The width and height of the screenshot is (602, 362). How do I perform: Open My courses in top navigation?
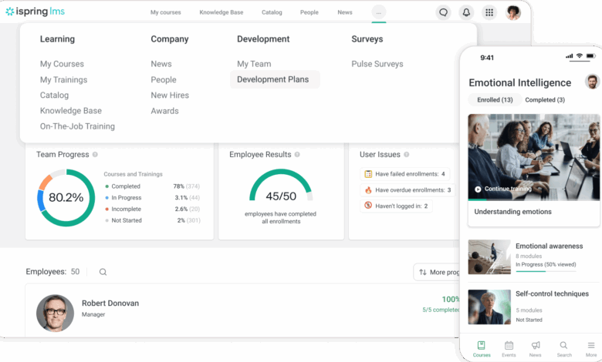click(165, 12)
